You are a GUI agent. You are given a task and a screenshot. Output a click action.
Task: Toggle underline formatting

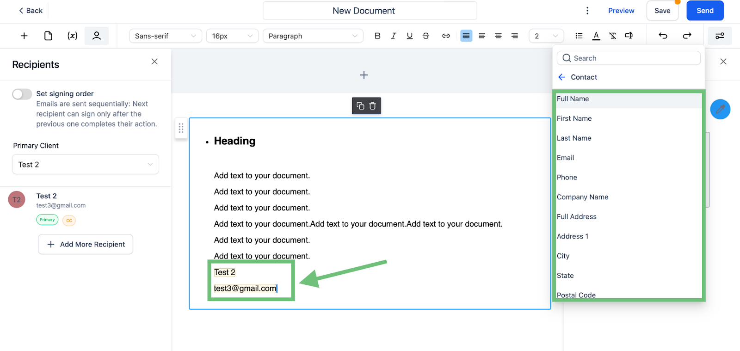point(410,36)
